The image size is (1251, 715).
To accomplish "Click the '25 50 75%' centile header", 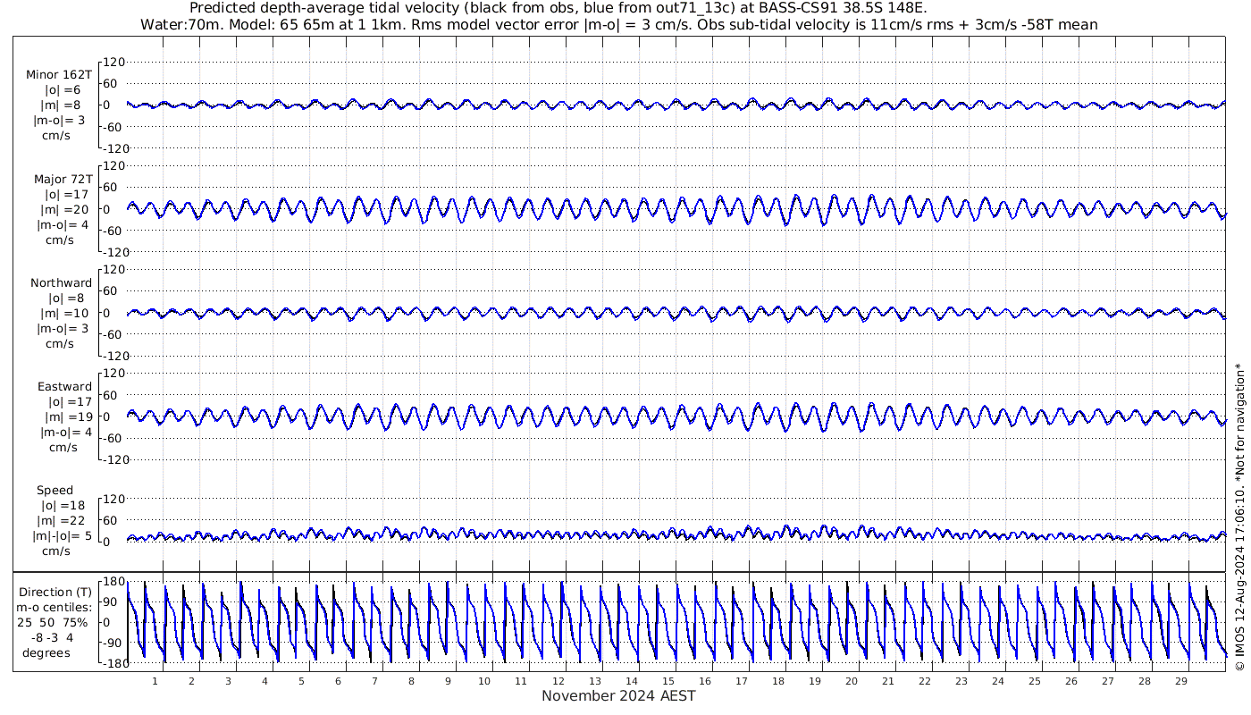I will pos(55,623).
